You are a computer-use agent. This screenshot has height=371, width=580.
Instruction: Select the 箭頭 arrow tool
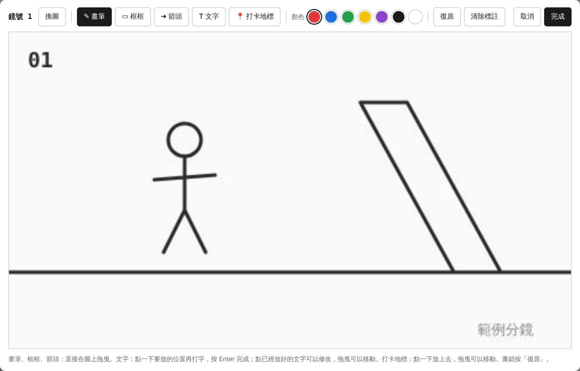click(171, 17)
